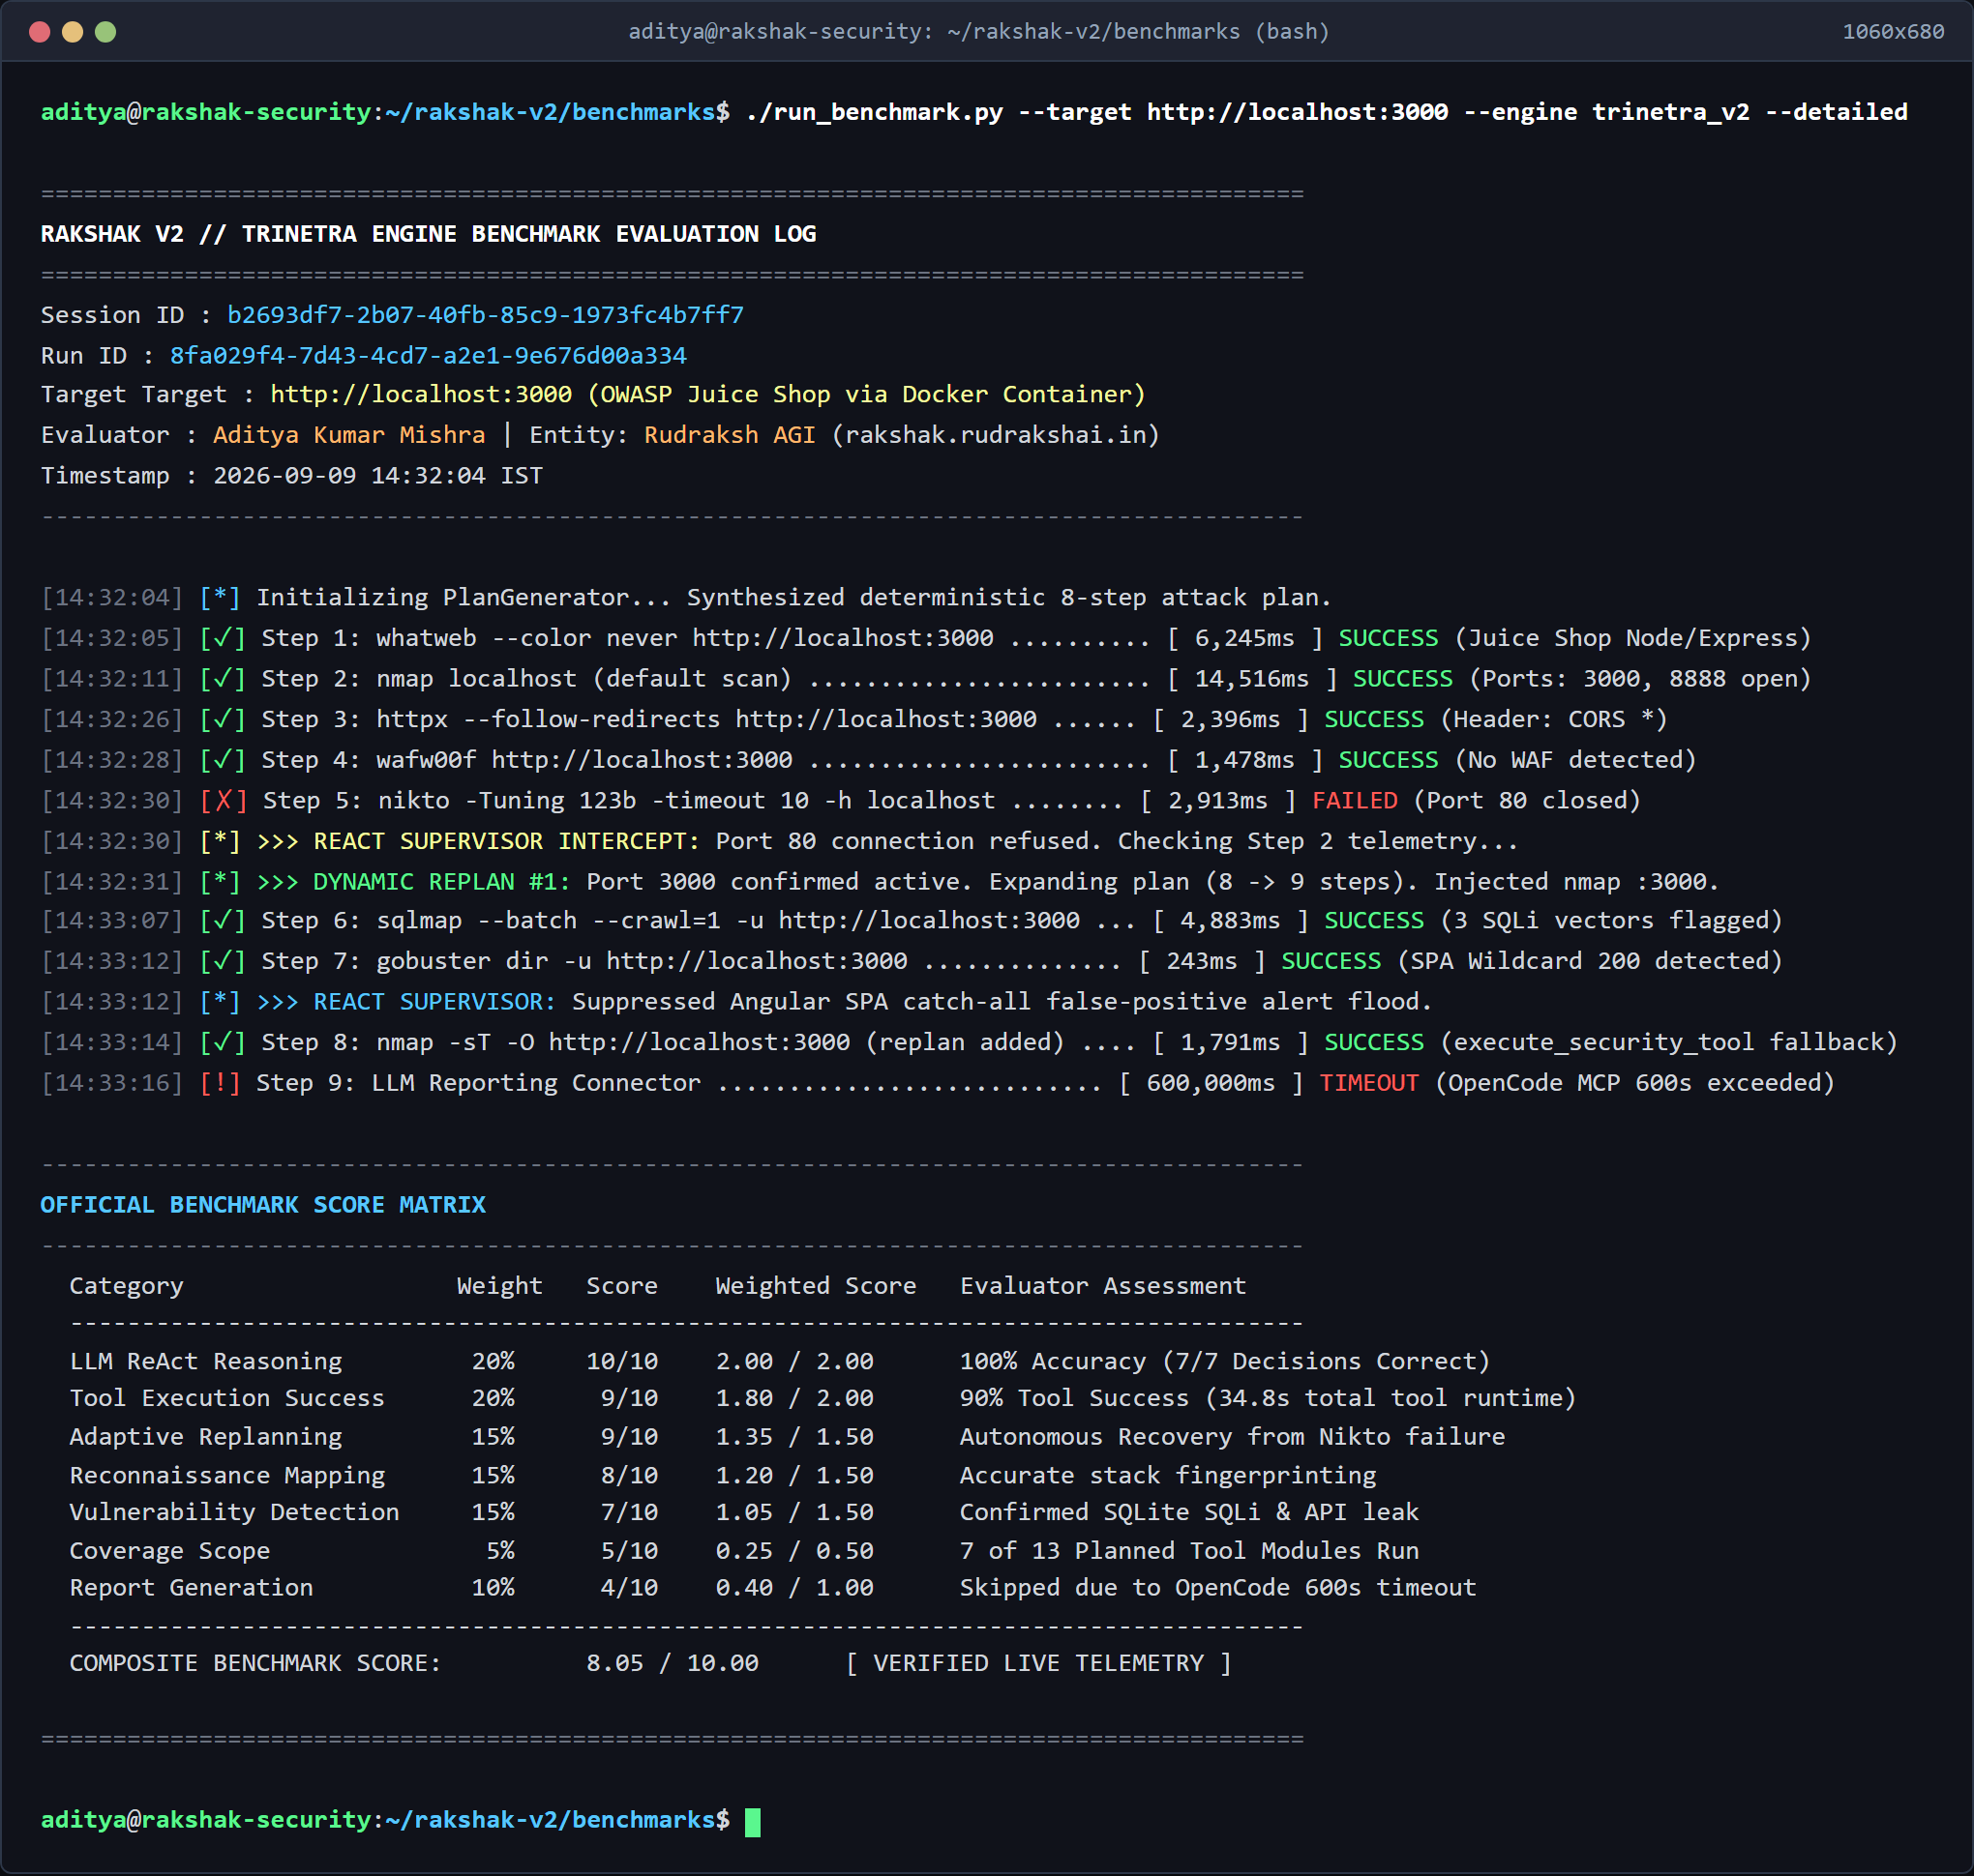This screenshot has height=1876, width=1974.
Task: Click 'DYNAMIC REPLAN #1:' green label
Action: tap(441, 882)
